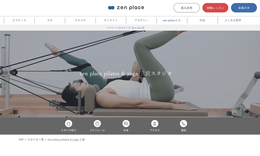
Task: Click the TOP breadcrumb link
Action: (21, 139)
